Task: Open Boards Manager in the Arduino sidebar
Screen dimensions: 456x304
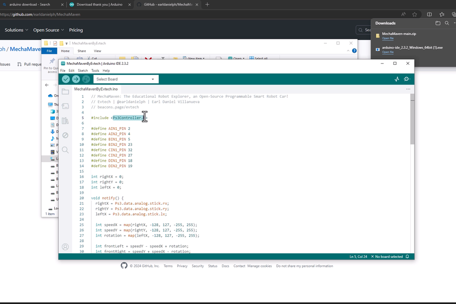Action: click(65, 106)
